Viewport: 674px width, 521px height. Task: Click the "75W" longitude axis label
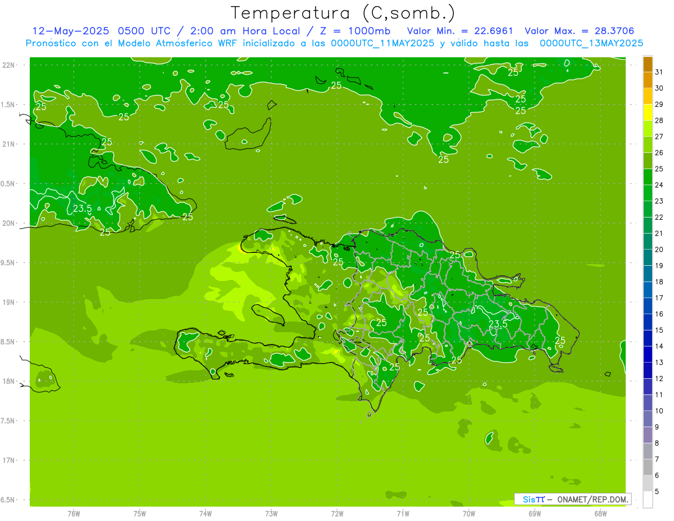point(140,514)
